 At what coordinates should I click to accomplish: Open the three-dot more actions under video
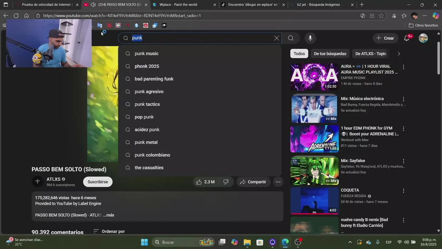click(x=278, y=182)
